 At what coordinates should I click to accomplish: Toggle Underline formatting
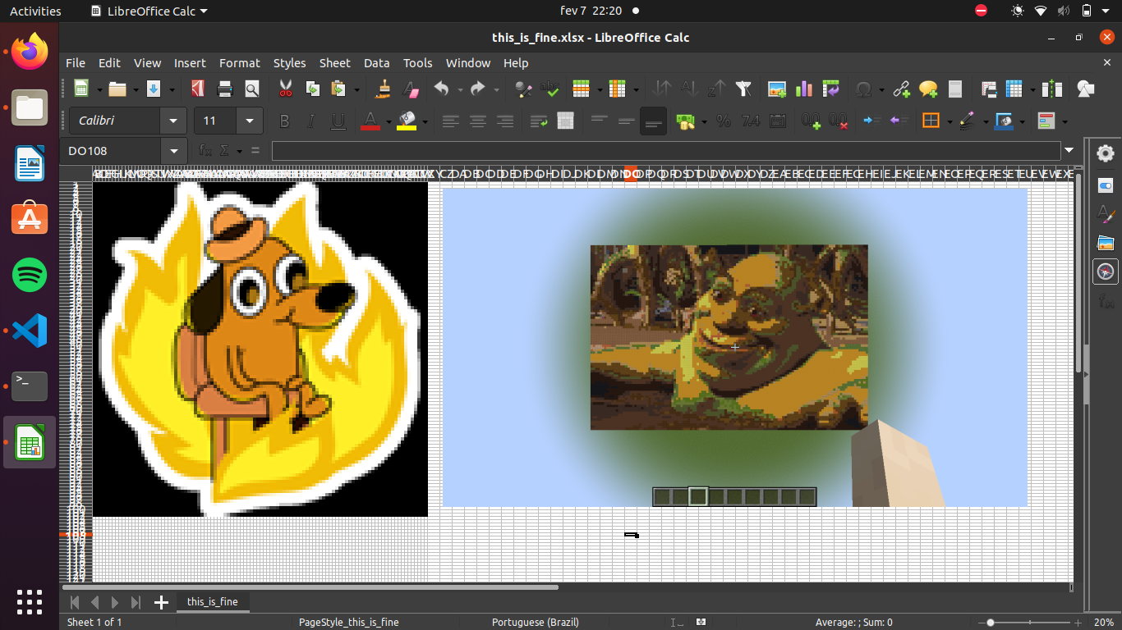pyautogui.click(x=338, y=121)
